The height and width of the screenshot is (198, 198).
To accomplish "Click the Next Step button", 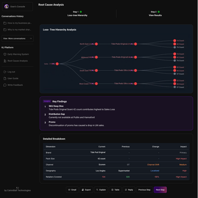I will (x=160, y=190).
